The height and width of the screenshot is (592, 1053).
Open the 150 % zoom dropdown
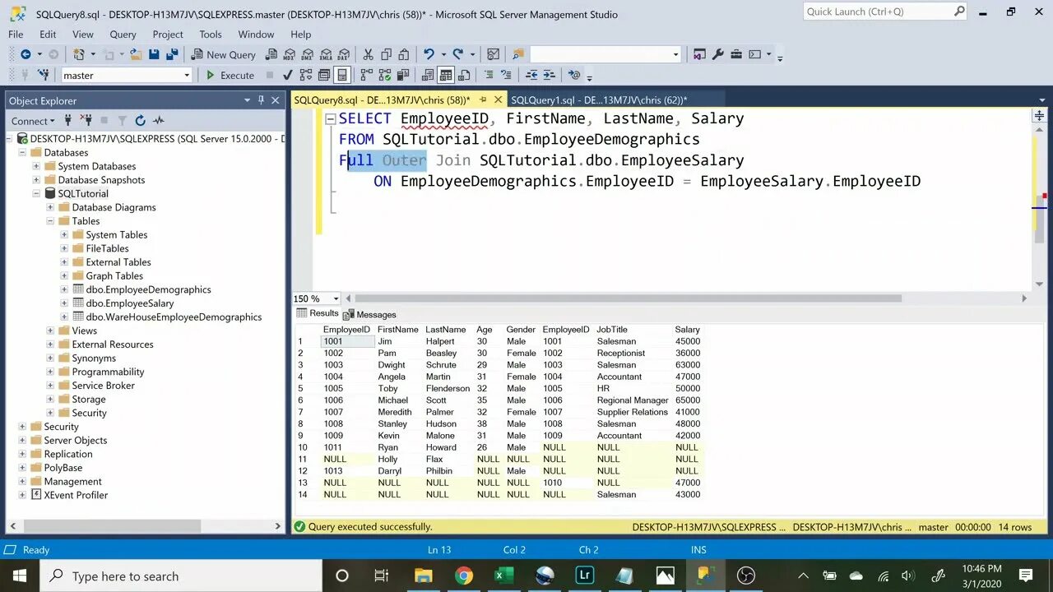pyautogui.click(x=336, y=298)
